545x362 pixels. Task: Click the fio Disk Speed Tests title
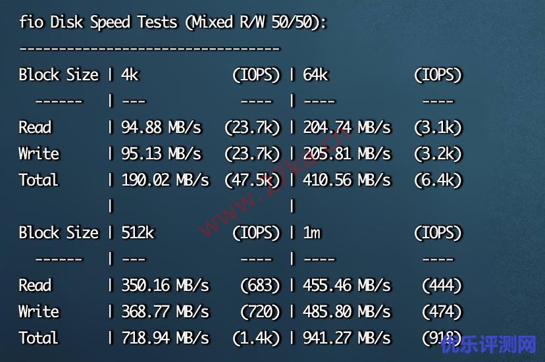[x=173, y=22]
